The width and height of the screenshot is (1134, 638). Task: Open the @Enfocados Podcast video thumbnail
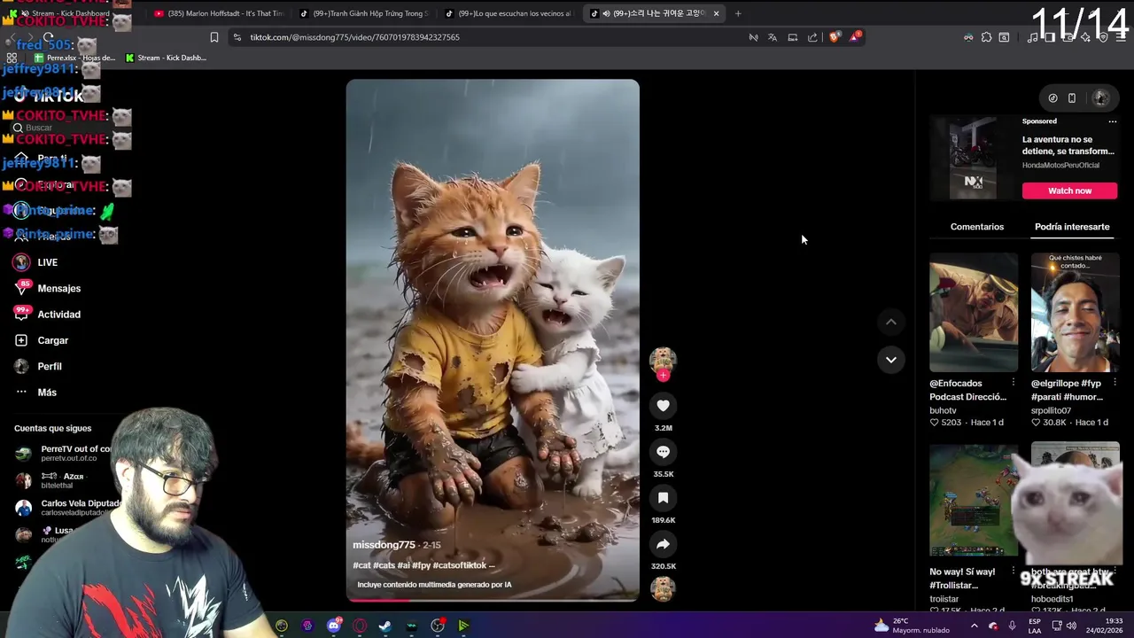coord(974,313)
